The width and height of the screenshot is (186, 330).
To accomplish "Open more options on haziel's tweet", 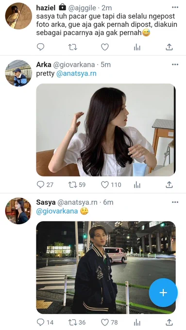I will 175,7.
